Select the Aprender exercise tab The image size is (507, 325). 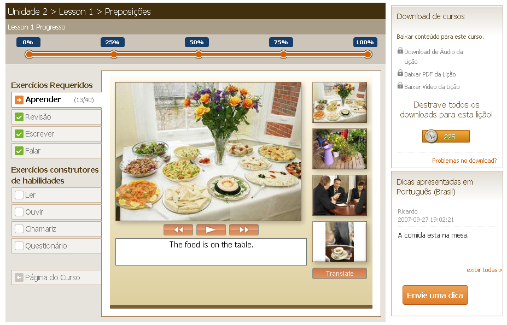pos(43,99)
